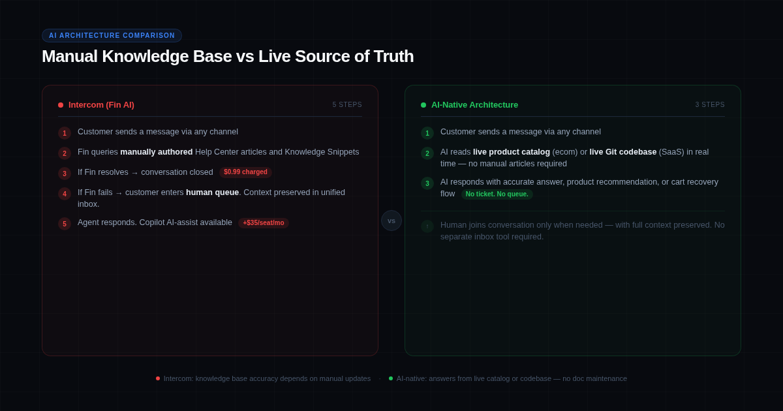Click the AI-Native Architecture card title
The height and width of the screenshot is (411, 783).
[x=474, y=105]
